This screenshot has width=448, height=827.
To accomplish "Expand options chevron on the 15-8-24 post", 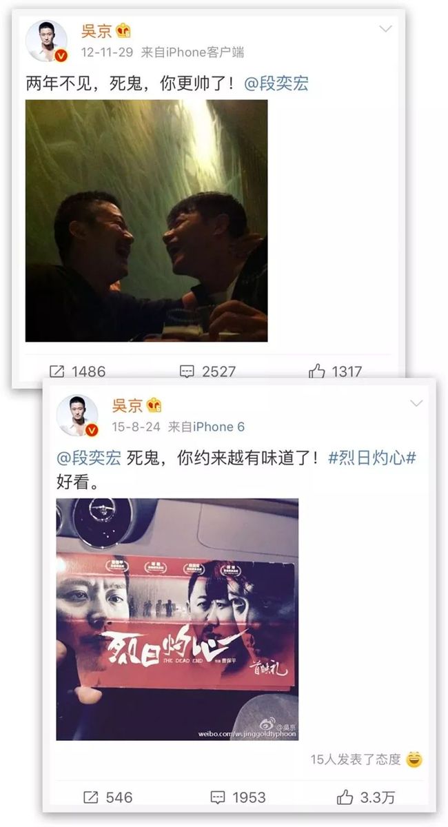I will coord(416,403).
